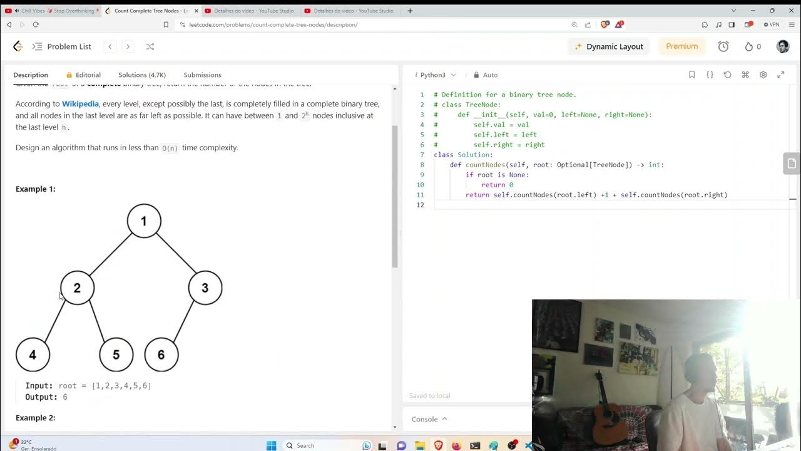This screenshot has height=451, width=801.
Task: Click the LeetCode logo icon
Action: 18,46
